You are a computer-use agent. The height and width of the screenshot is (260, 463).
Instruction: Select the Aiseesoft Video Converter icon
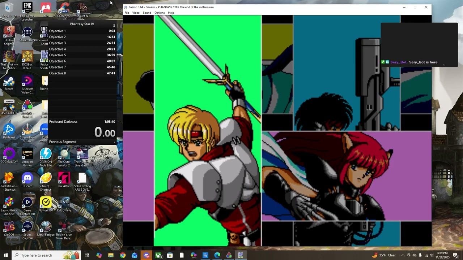pyautogui.click(x=27, y=85)
